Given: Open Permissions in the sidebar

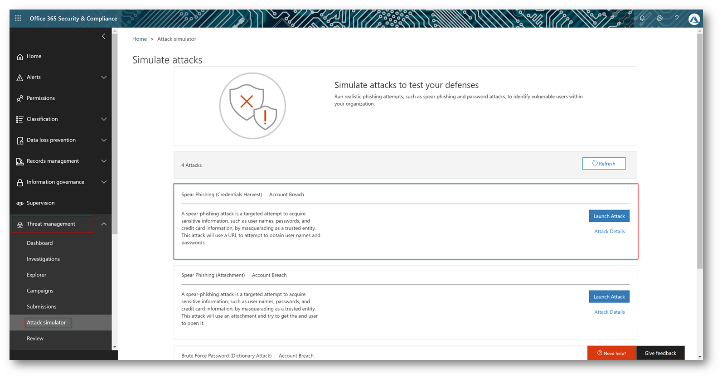Looking at the screenshot, I should [41, 98].
